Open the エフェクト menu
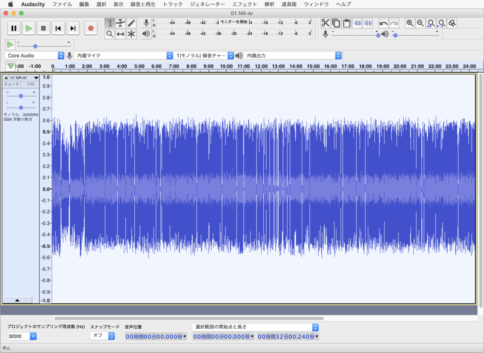Viewport: 484px width, 353px height. (244, 4)
